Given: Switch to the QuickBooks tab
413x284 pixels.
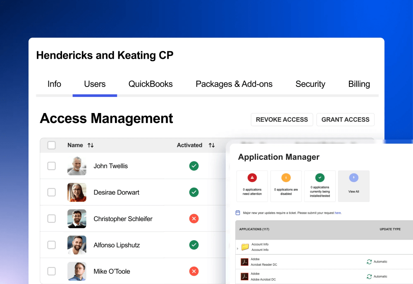Looking at the screenshot, I should (150, 84).
